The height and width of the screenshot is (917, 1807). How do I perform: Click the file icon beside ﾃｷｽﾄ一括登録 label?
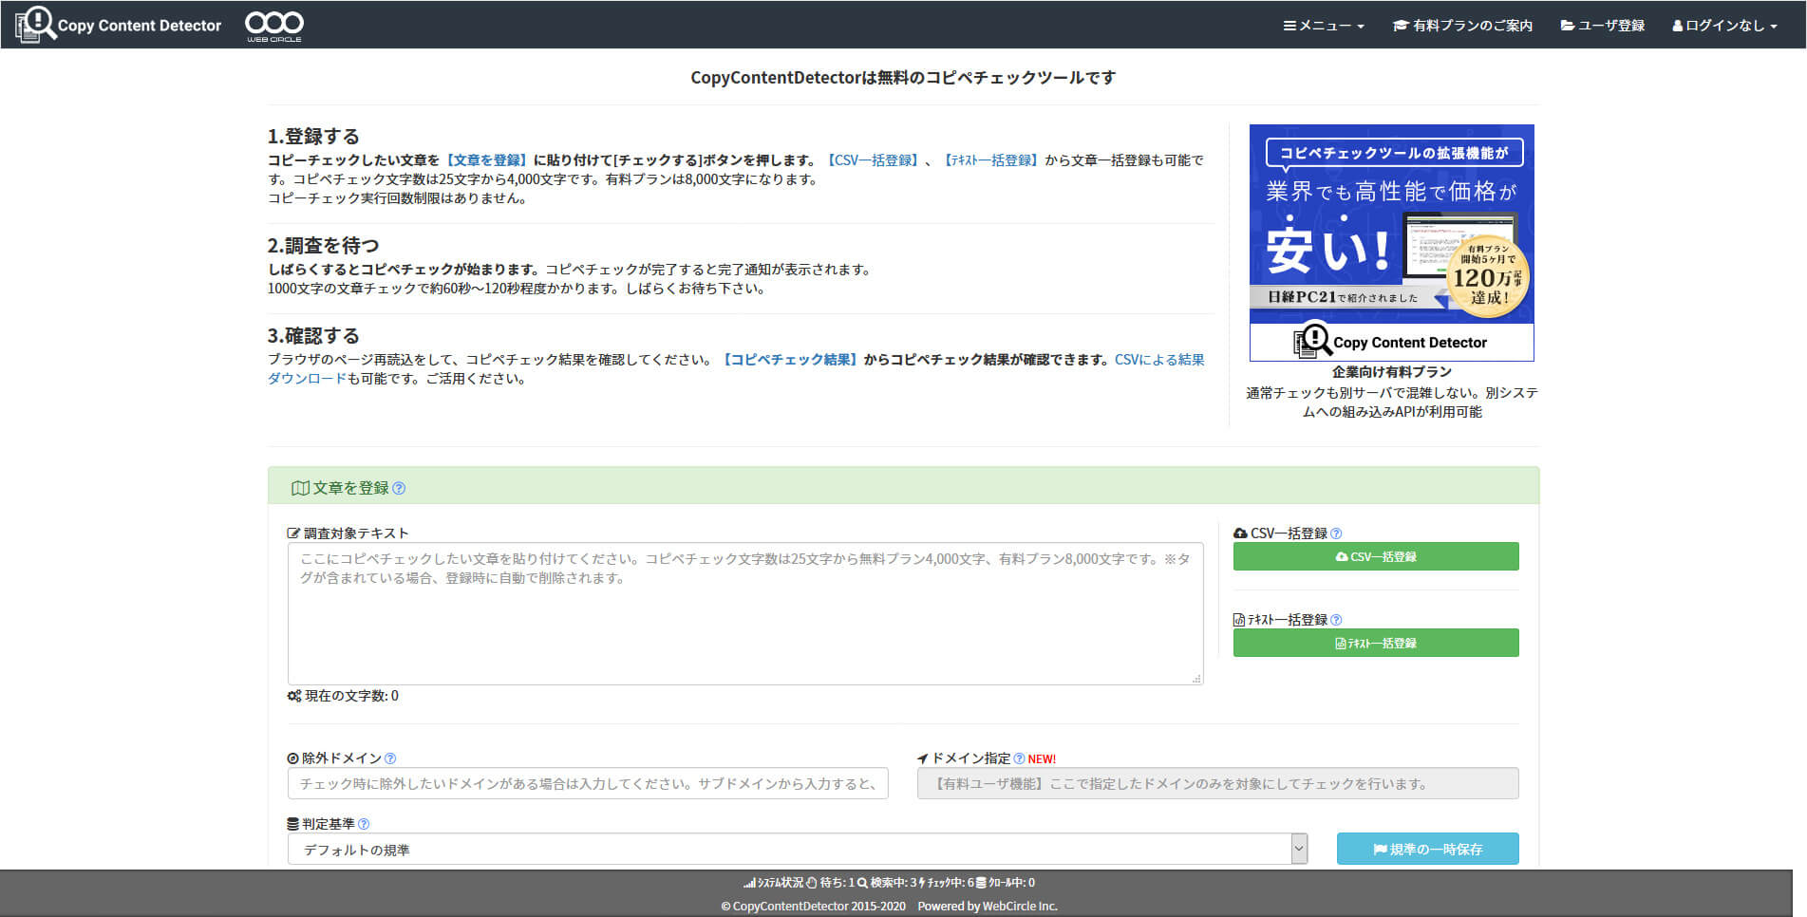click(x=1239, y=620)
